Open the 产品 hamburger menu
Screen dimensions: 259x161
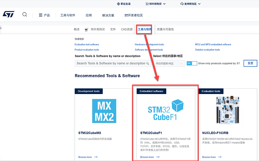(x=44, y=15)
